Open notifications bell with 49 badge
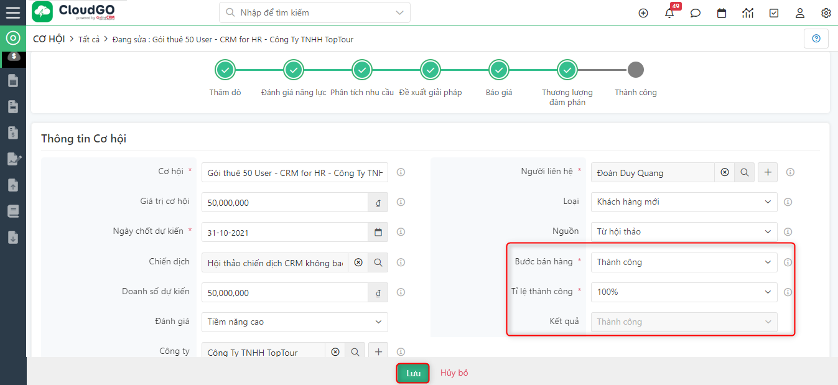This screenshot has width=838, height=385. (669, 13)
